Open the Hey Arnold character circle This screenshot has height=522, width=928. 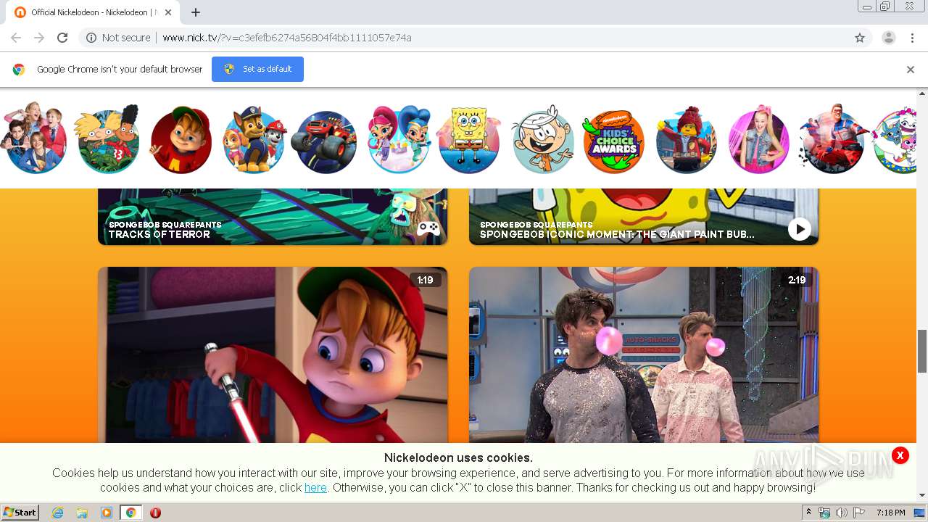point(108,141)
